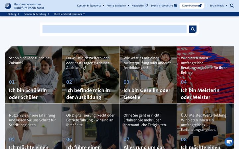Open the Service & Beratung menu
239x149 pixels.
click(37, 14)
